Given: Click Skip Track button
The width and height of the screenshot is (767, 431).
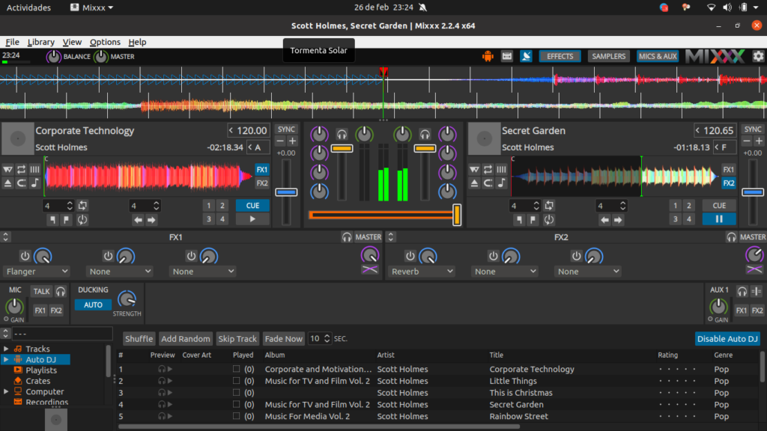Looking at the screenshot, I should pyautogui.click(x=237, y=339).
